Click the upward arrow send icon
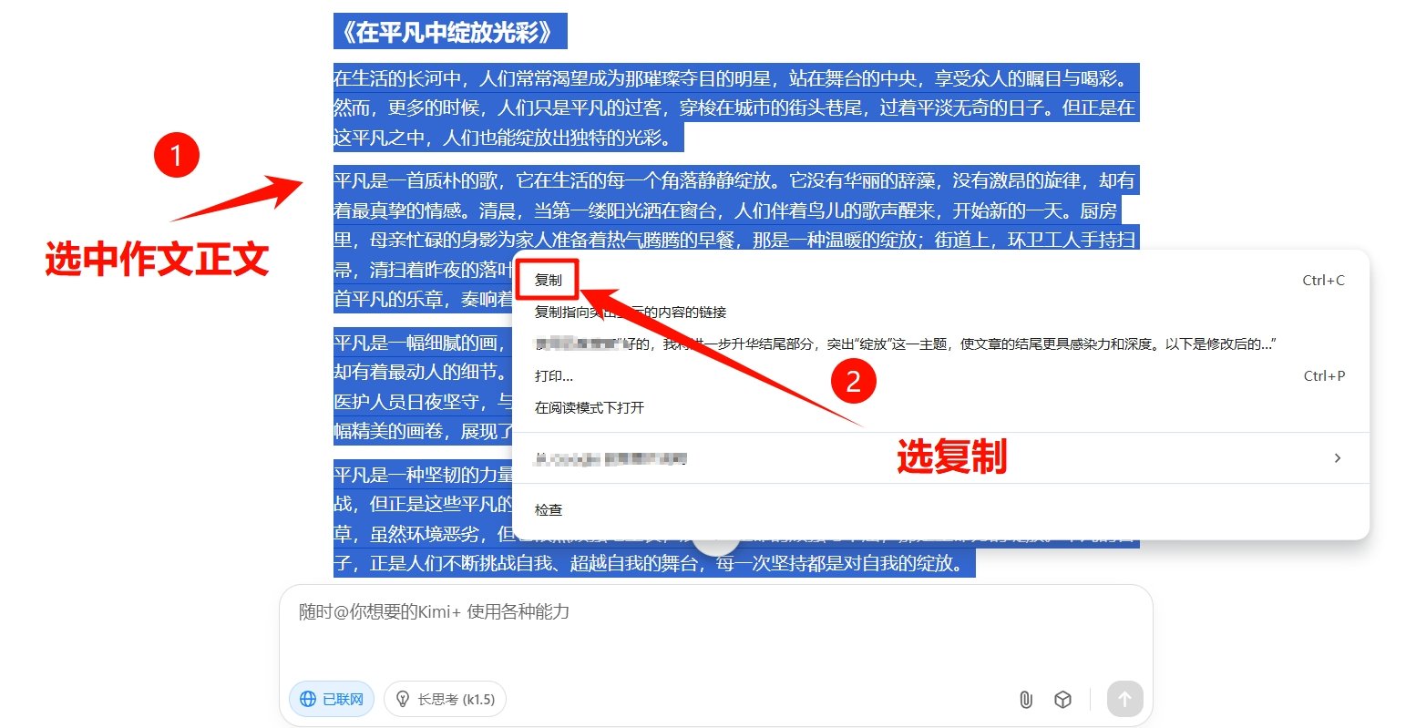1416x728 pixels. click(1124, 699)
